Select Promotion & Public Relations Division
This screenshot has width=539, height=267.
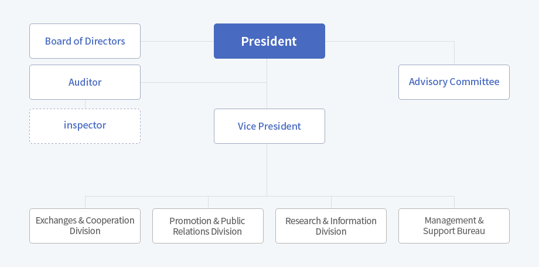pos(207,226)
